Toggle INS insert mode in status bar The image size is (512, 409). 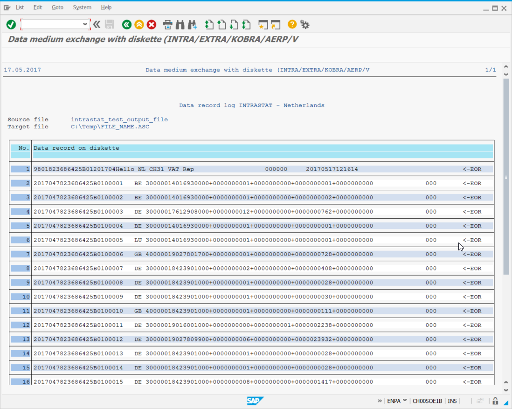452,401
